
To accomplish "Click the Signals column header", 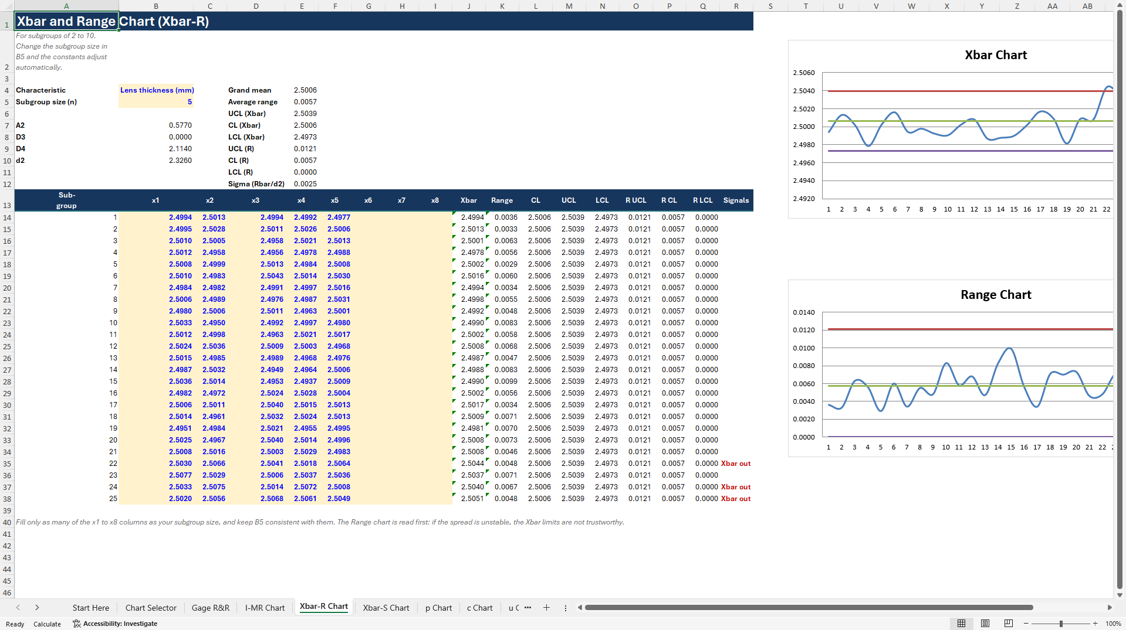I will [736, 200].
